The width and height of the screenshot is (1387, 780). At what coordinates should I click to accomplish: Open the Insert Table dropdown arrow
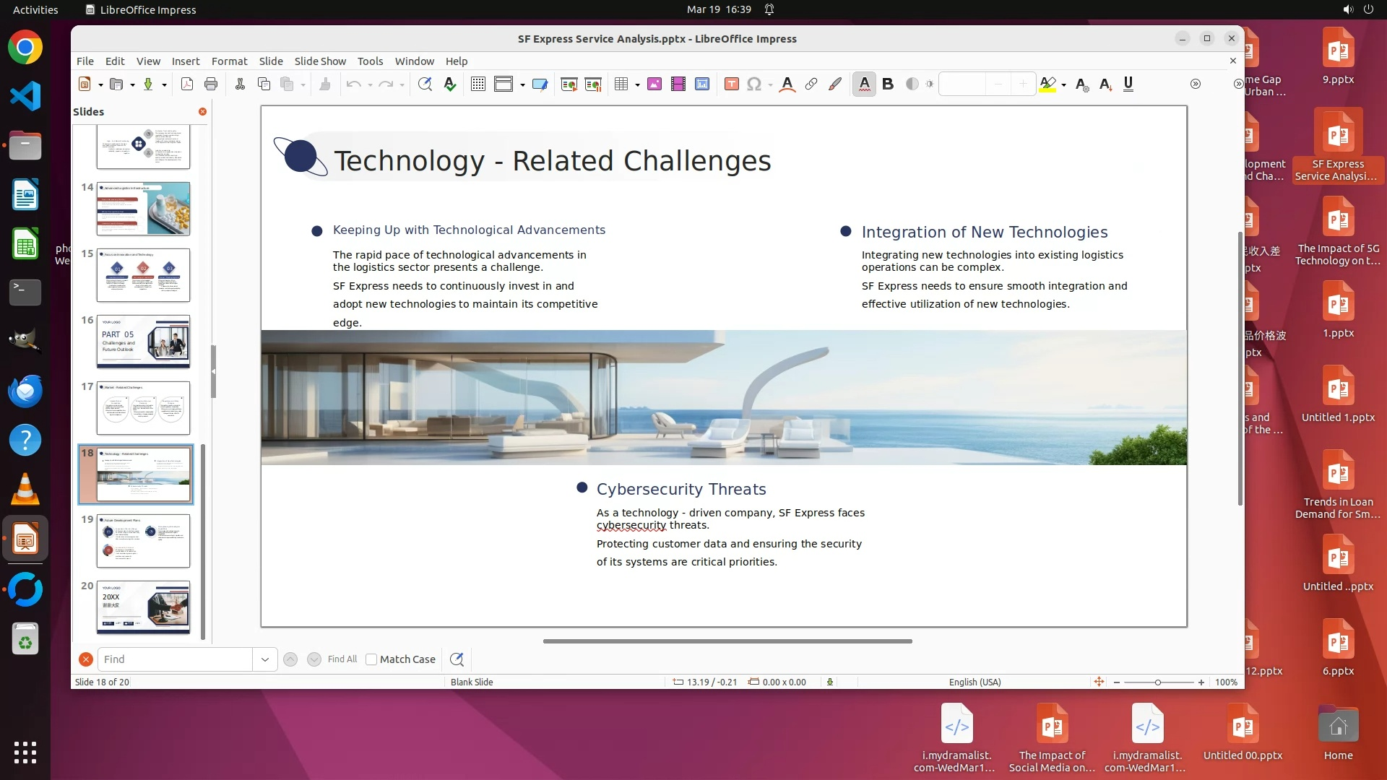point(637,85)
